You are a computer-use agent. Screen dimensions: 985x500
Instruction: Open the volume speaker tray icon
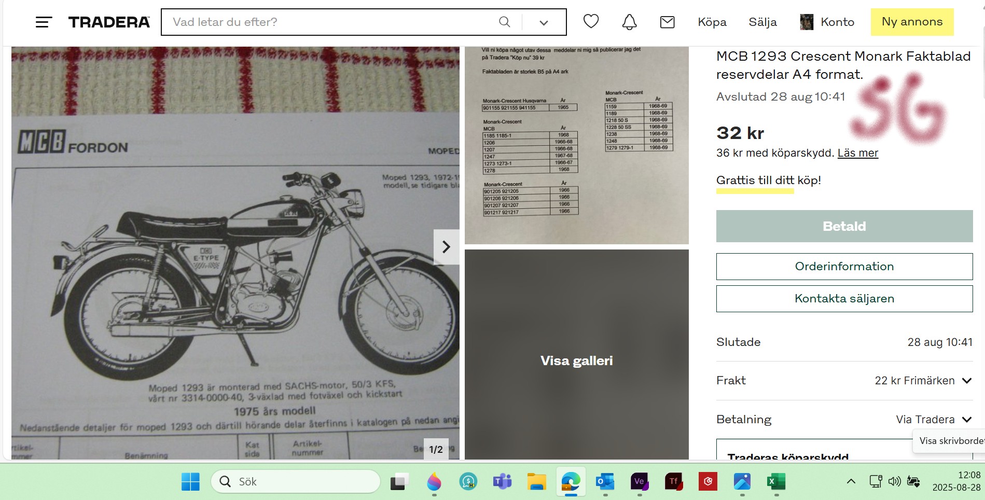pyautogui.click(x=894, y=482)
